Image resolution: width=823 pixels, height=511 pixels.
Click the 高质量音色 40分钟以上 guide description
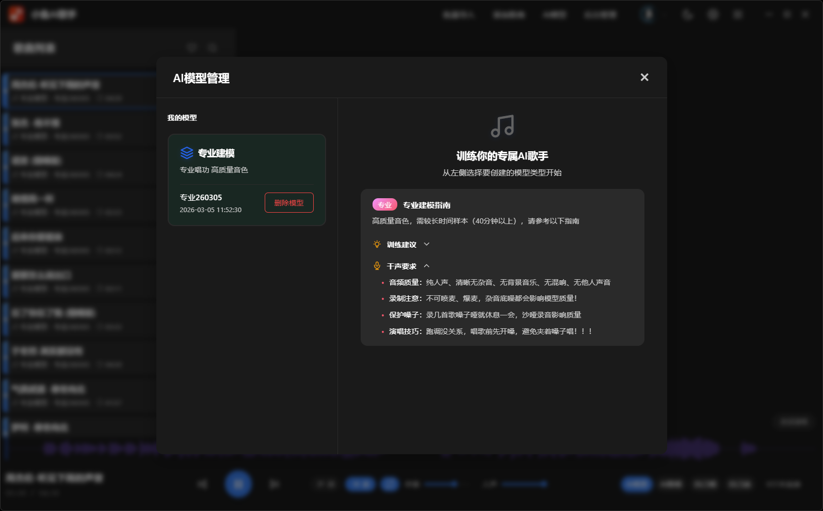point(476,221)
